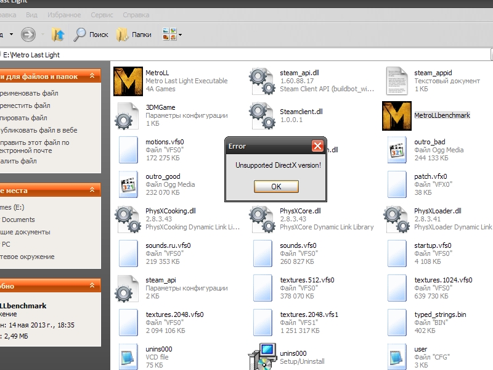Select the motions.vfs0 file icon
Viewport: 493px width, 370px height.
(x=128, y=150)
